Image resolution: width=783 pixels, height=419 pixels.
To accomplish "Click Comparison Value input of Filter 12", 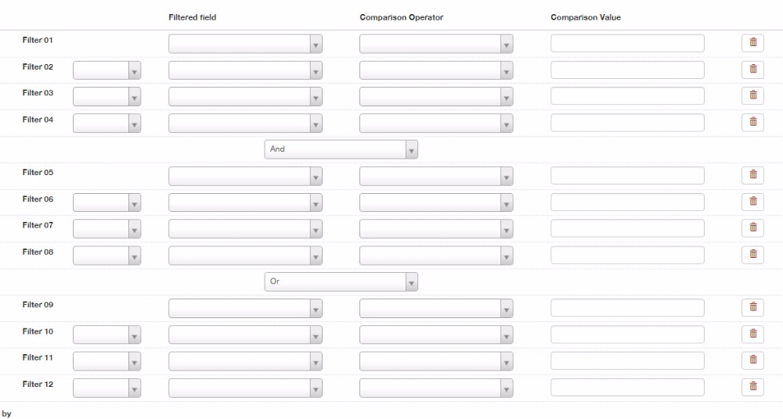I will [627, 387].
